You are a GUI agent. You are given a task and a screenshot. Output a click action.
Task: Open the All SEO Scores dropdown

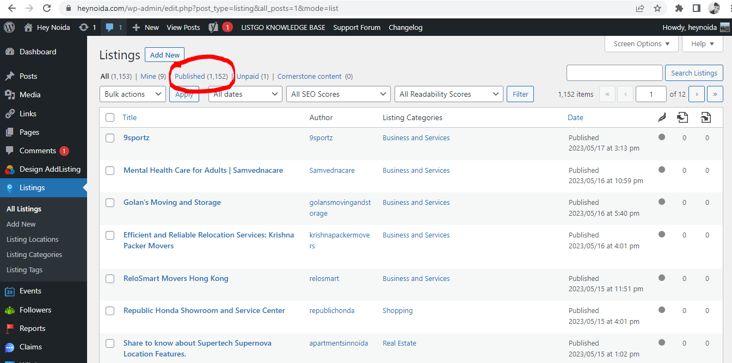point(338,93)
